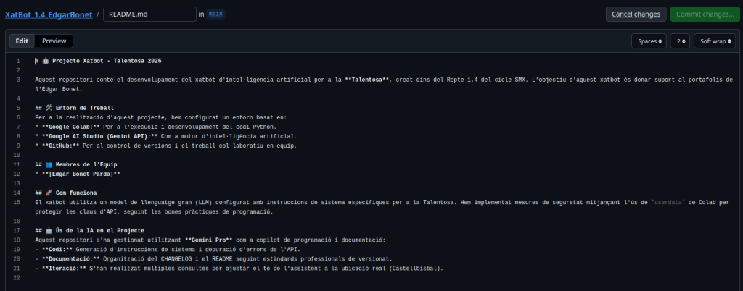The width and height of the screenshot is (743, 291).
Task: Click the README.md filename input field
Action: (149, 14)
